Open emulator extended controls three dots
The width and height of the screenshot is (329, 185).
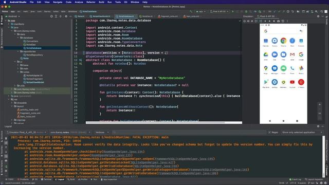(x=287, y=21)
